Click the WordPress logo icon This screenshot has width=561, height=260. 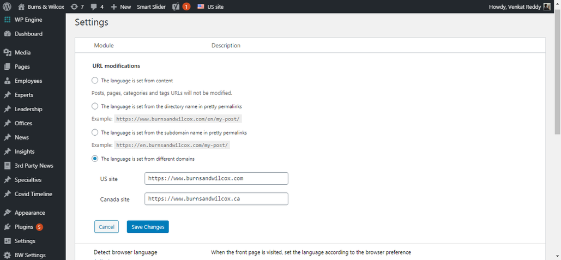coord(8,7)
